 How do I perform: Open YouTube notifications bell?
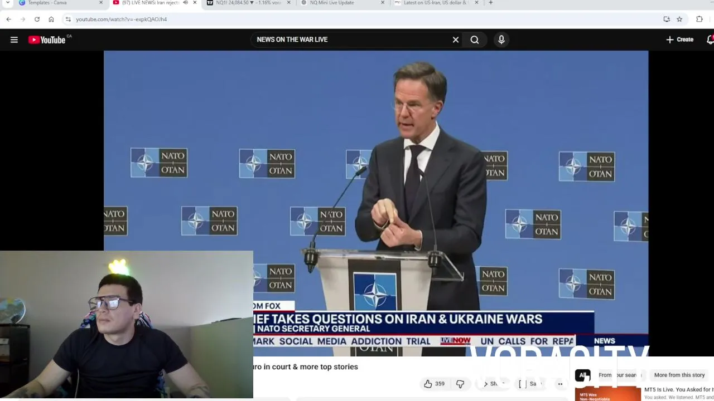(x=710, y=40)
